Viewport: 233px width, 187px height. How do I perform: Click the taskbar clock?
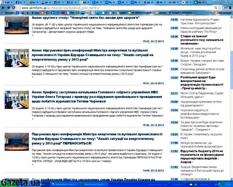228,184
